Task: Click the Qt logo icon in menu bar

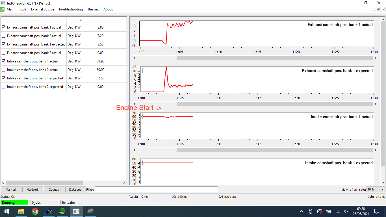Action: point(2,9)
